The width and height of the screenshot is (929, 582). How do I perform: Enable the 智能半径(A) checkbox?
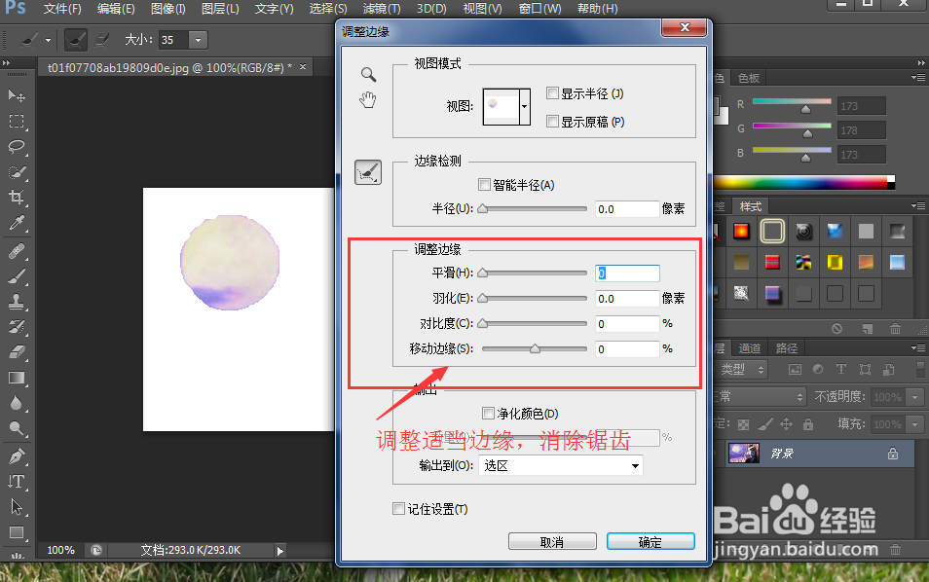pyautogui.click(x=484, y=184)
